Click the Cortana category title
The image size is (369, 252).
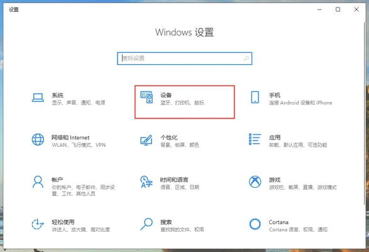(x=278, y=222)
